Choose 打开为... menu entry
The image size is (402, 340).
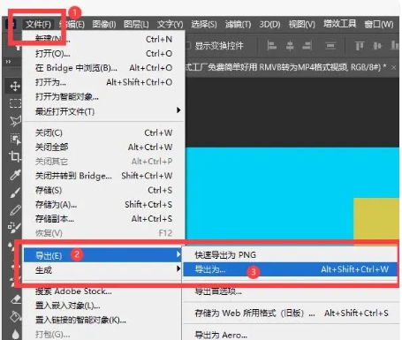pyautogui.click(x=103, y=82)
